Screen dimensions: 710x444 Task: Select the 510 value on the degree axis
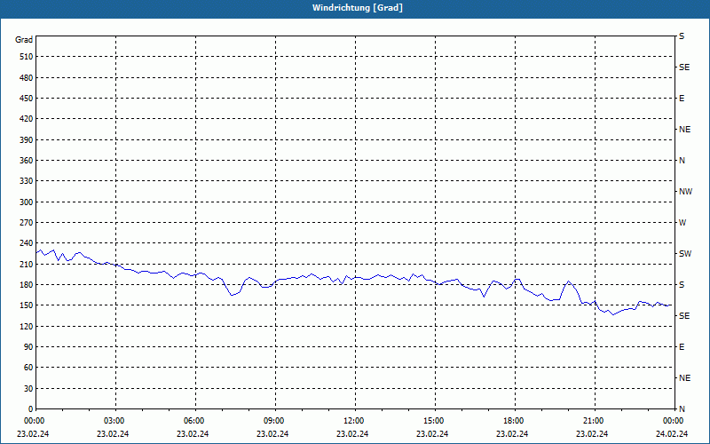[x=27, y=57]
